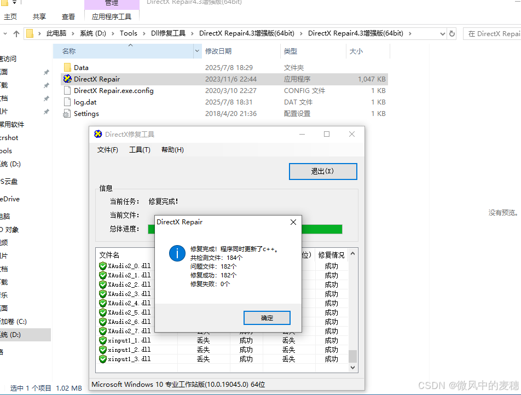Screen dimensions: 521x395
Task: Expand the chevron after 此电脑 in breadcrumb
Action: (73, 33)
